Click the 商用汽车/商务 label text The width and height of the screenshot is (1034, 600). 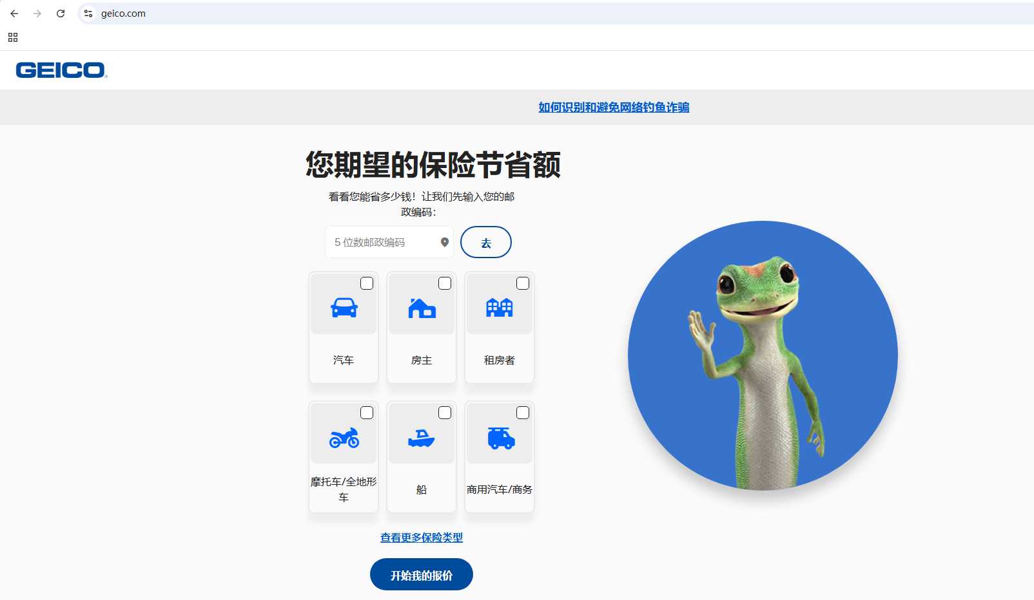[500, 489]
